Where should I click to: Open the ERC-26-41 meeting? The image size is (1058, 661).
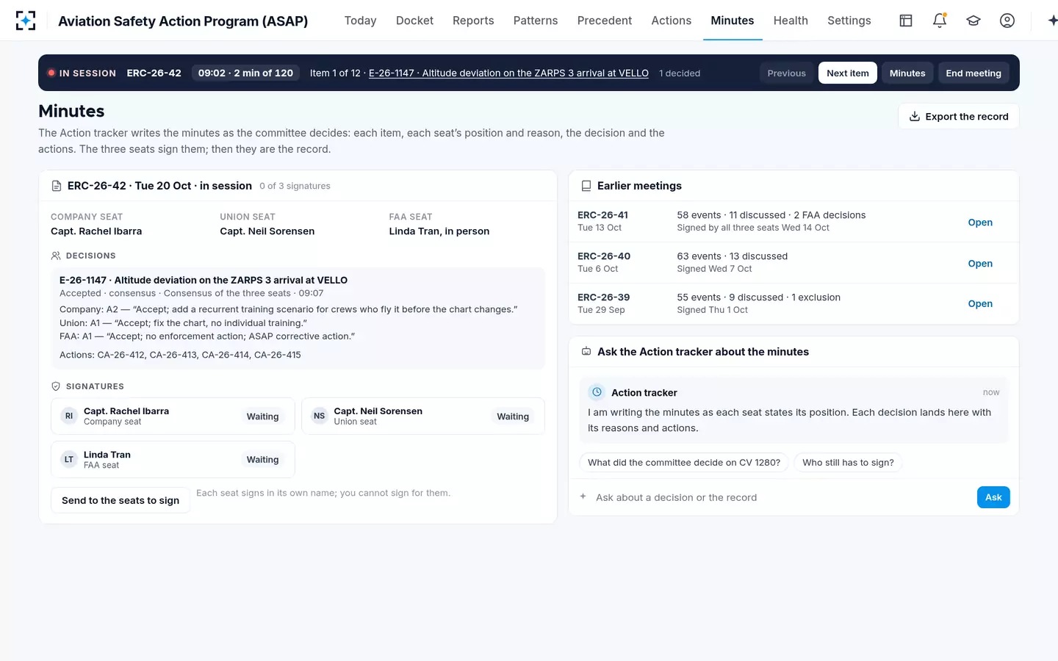pos(980,223)
